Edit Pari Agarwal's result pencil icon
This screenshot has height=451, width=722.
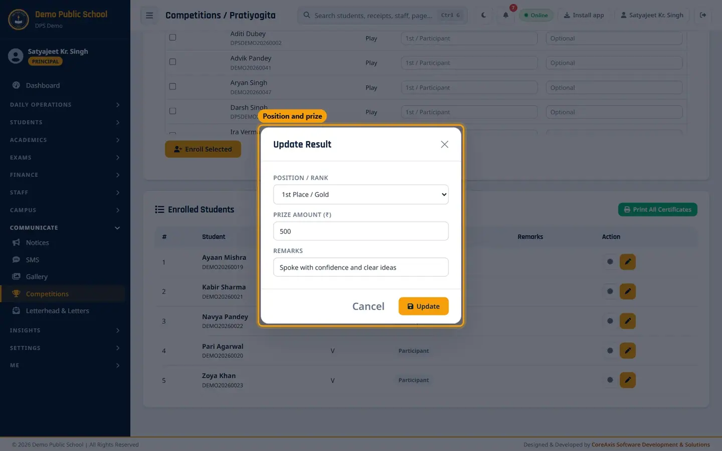(x=627, y=350)
